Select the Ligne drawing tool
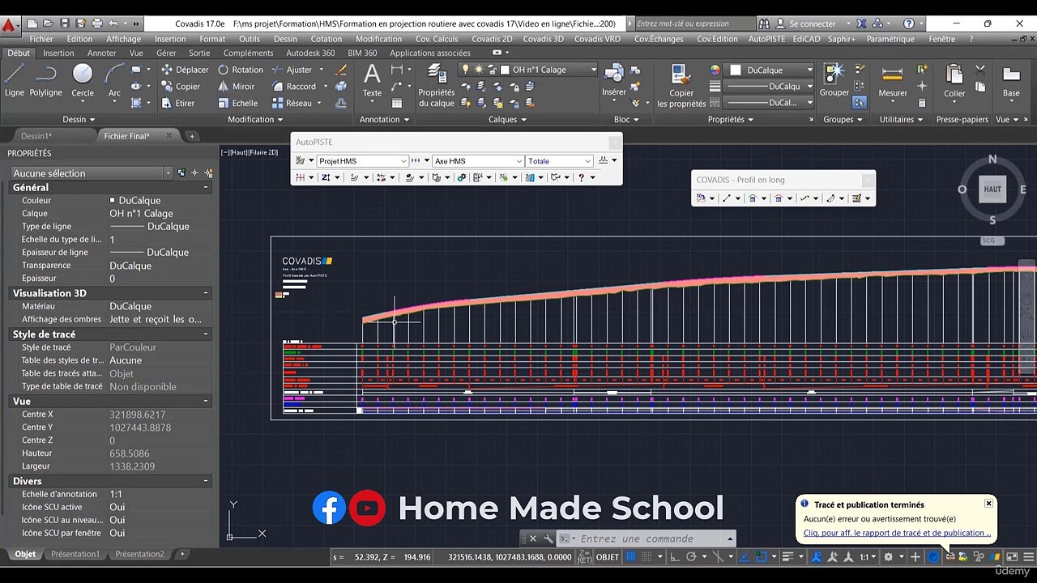 click(15, 81)
